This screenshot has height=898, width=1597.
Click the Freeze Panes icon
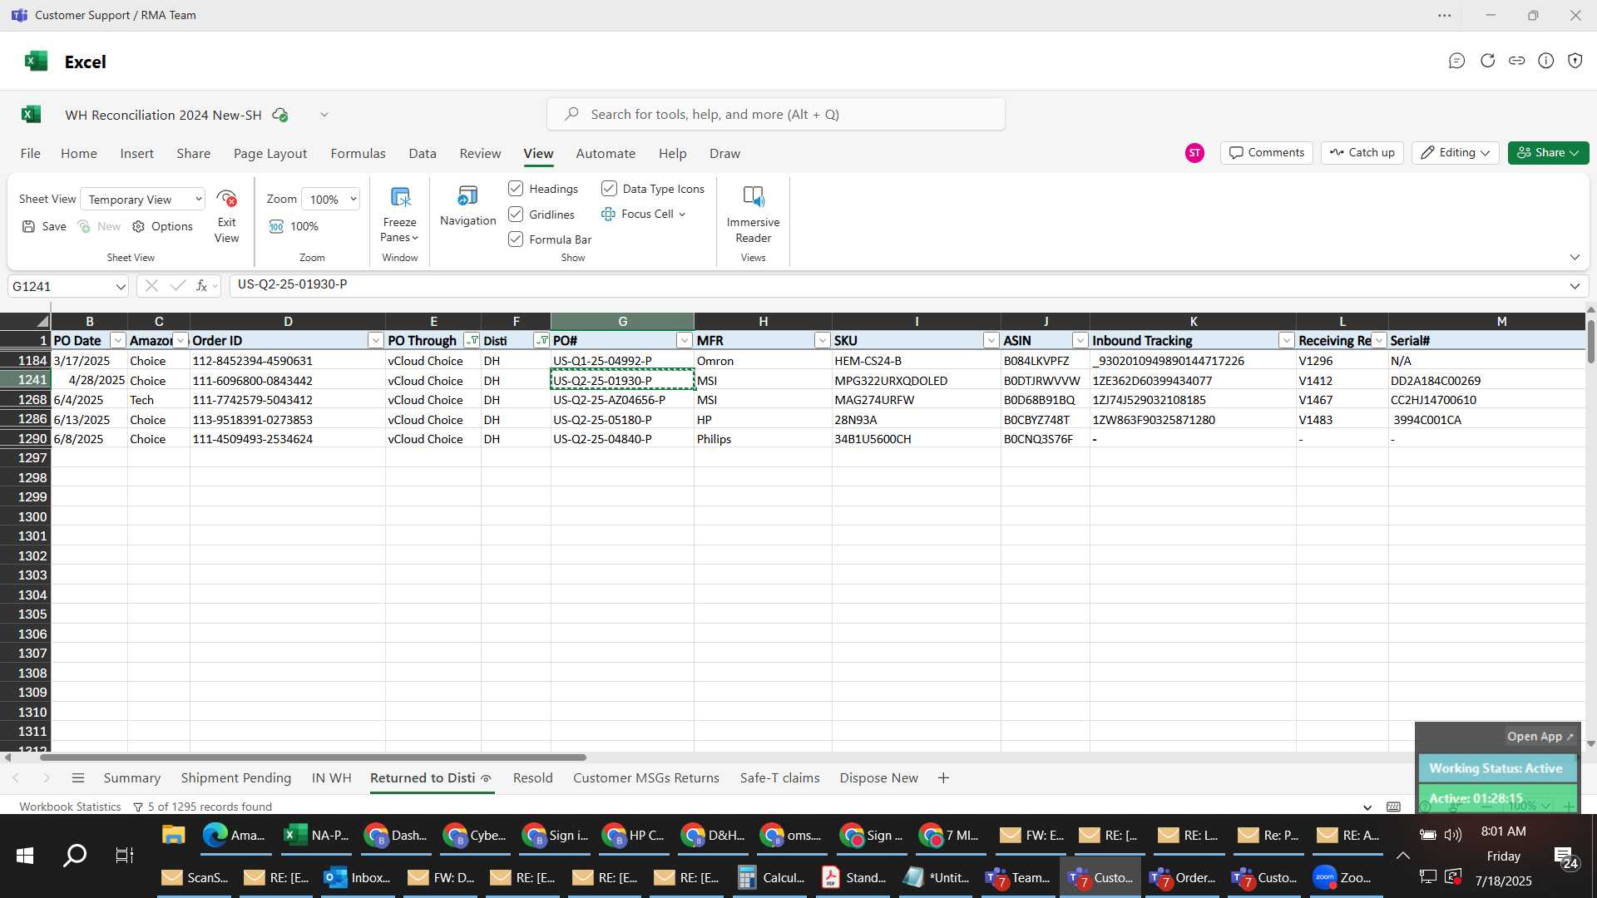[x=400, y=197]
